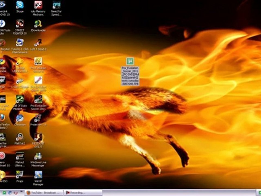Click green quick launch icon in taskbar
Viewport: 261px width, 196px height.
[4, 193]
